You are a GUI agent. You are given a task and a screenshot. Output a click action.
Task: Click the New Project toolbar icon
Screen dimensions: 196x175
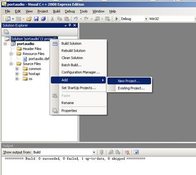7,19
